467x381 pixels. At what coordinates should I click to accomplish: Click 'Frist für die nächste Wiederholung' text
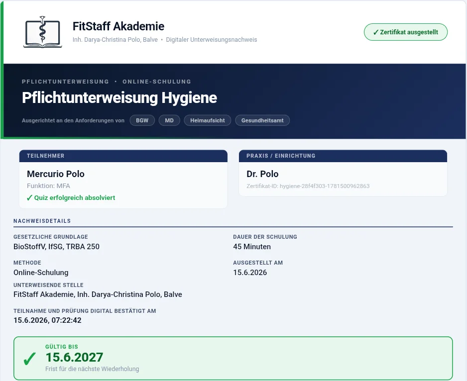point(92,369)
